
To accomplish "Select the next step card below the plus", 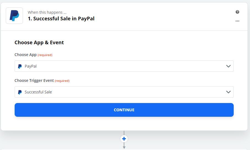I will point(124,149).
